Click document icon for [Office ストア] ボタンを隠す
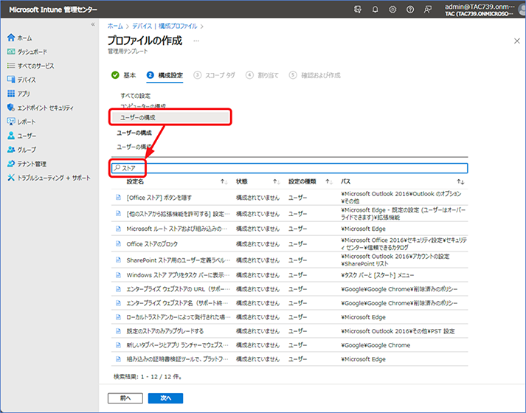Screen dimensions: 526x413 118,198
